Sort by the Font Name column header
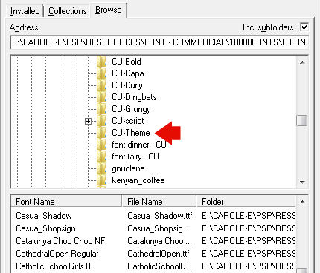Viewport: 320px width, 273px height. 66,202
